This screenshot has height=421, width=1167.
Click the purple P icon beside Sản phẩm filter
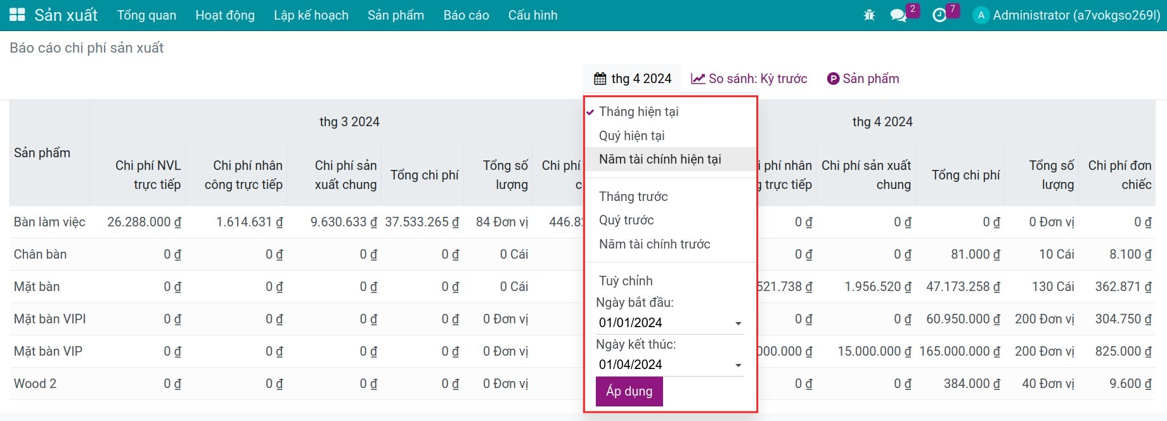pyautogui.click(x=833, y=79)
